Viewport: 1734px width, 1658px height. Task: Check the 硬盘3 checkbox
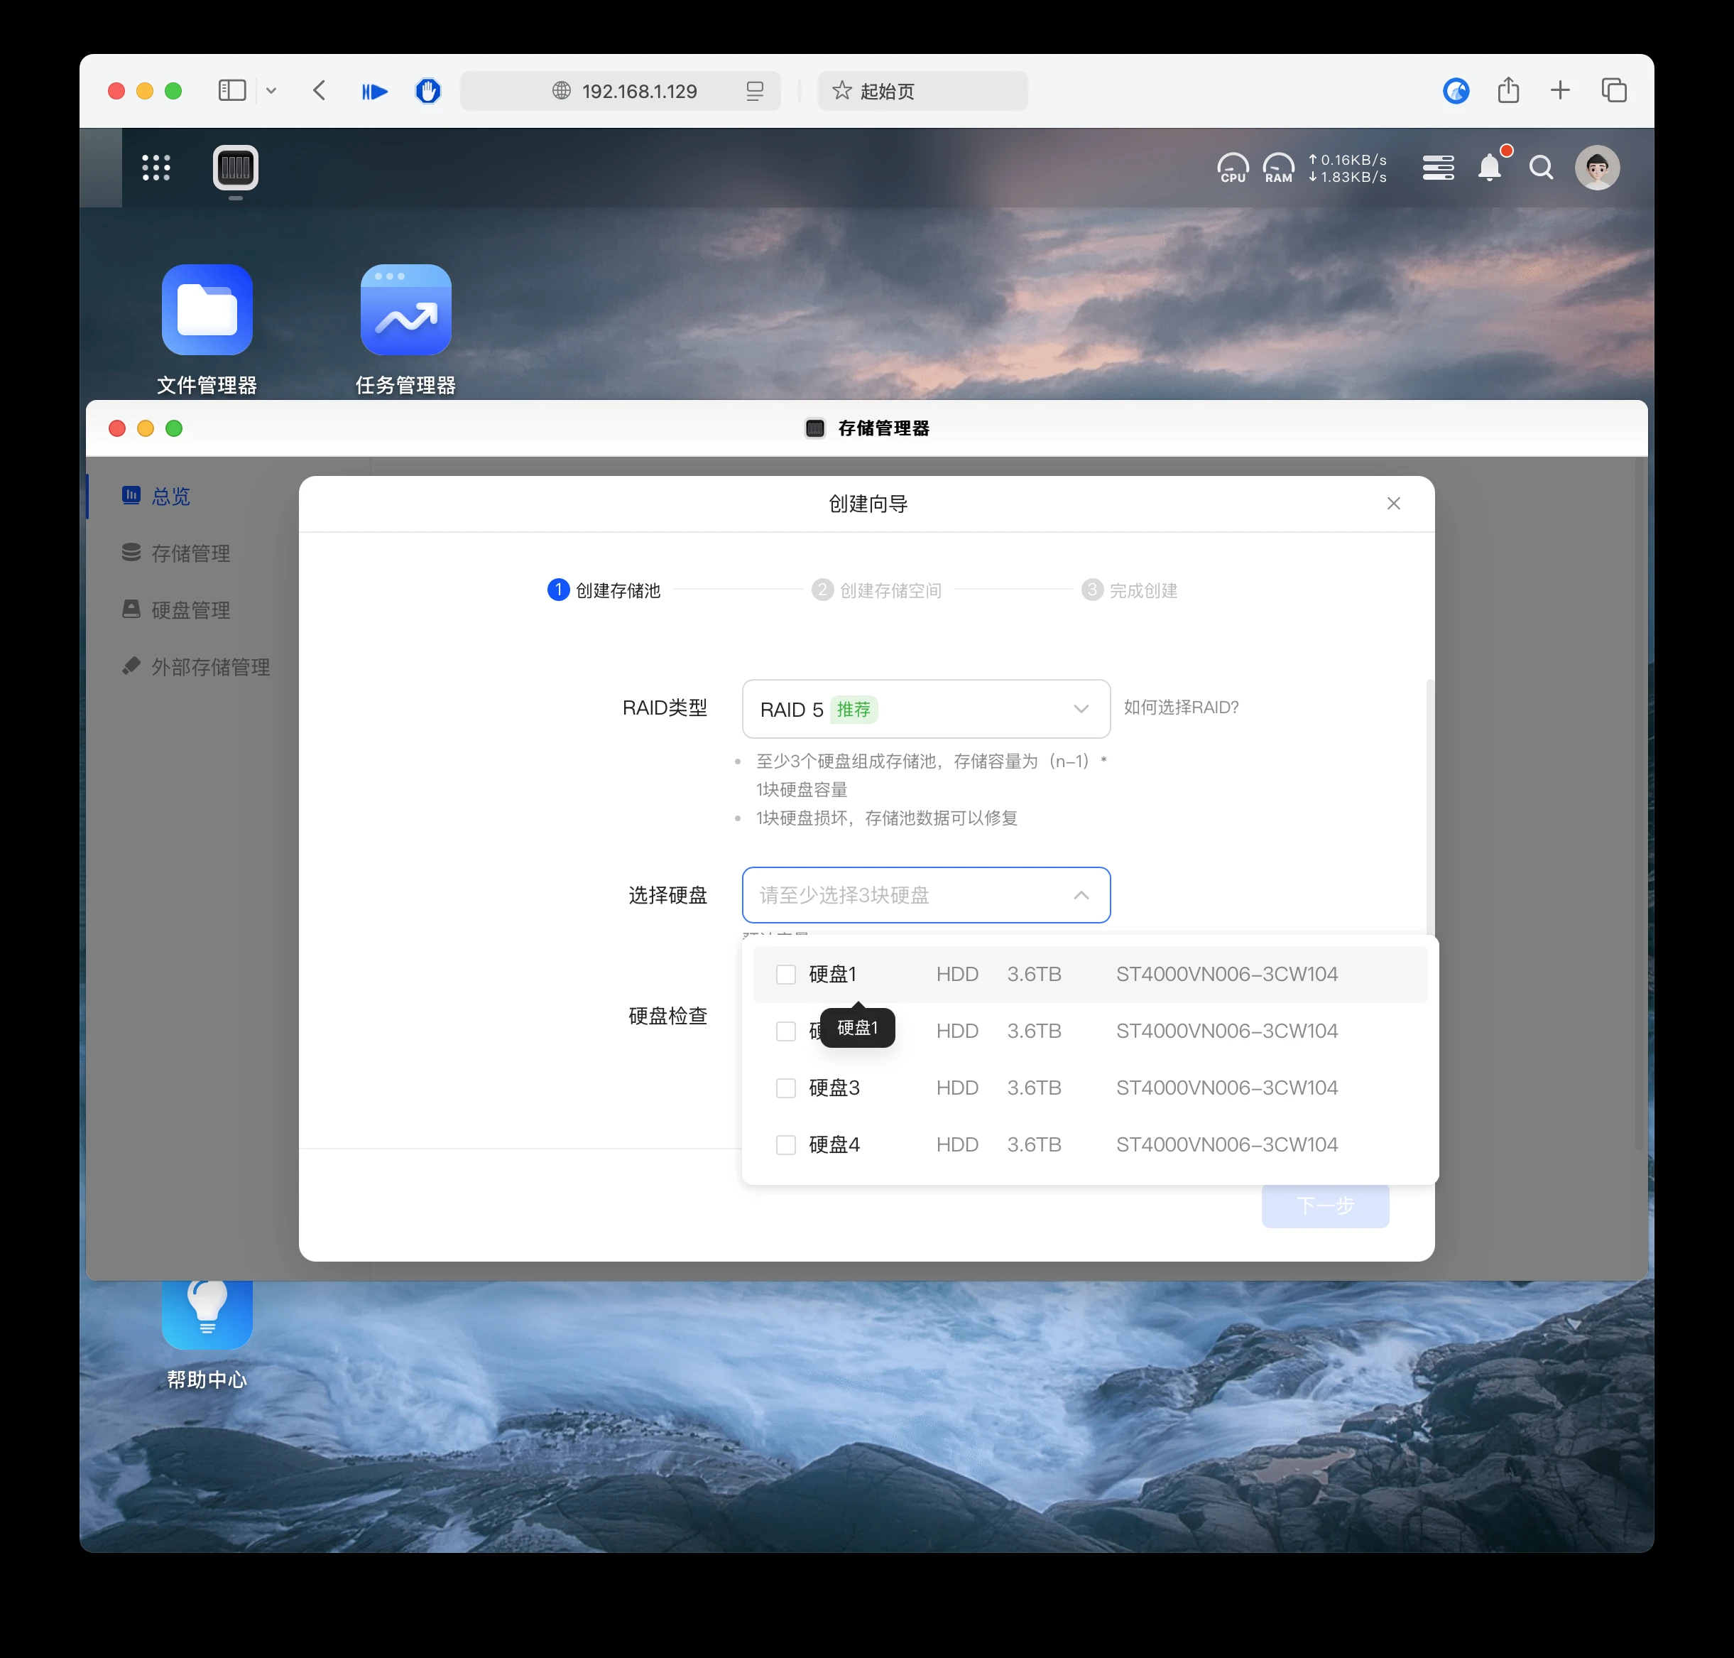click(x=785, y=1088)
